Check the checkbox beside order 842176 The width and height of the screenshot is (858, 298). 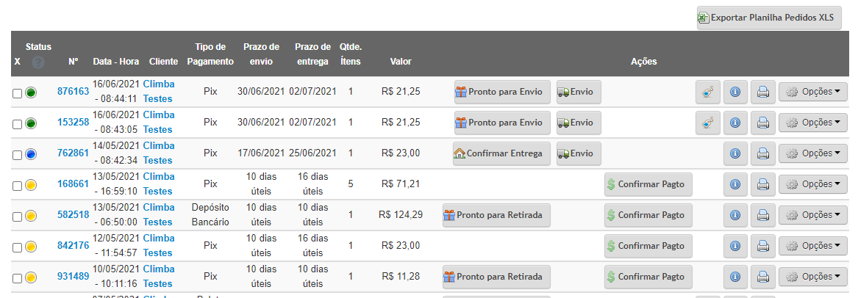coord(17,247)
